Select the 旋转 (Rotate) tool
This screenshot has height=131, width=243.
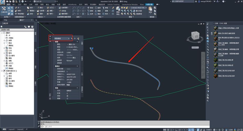click(98, 8)
